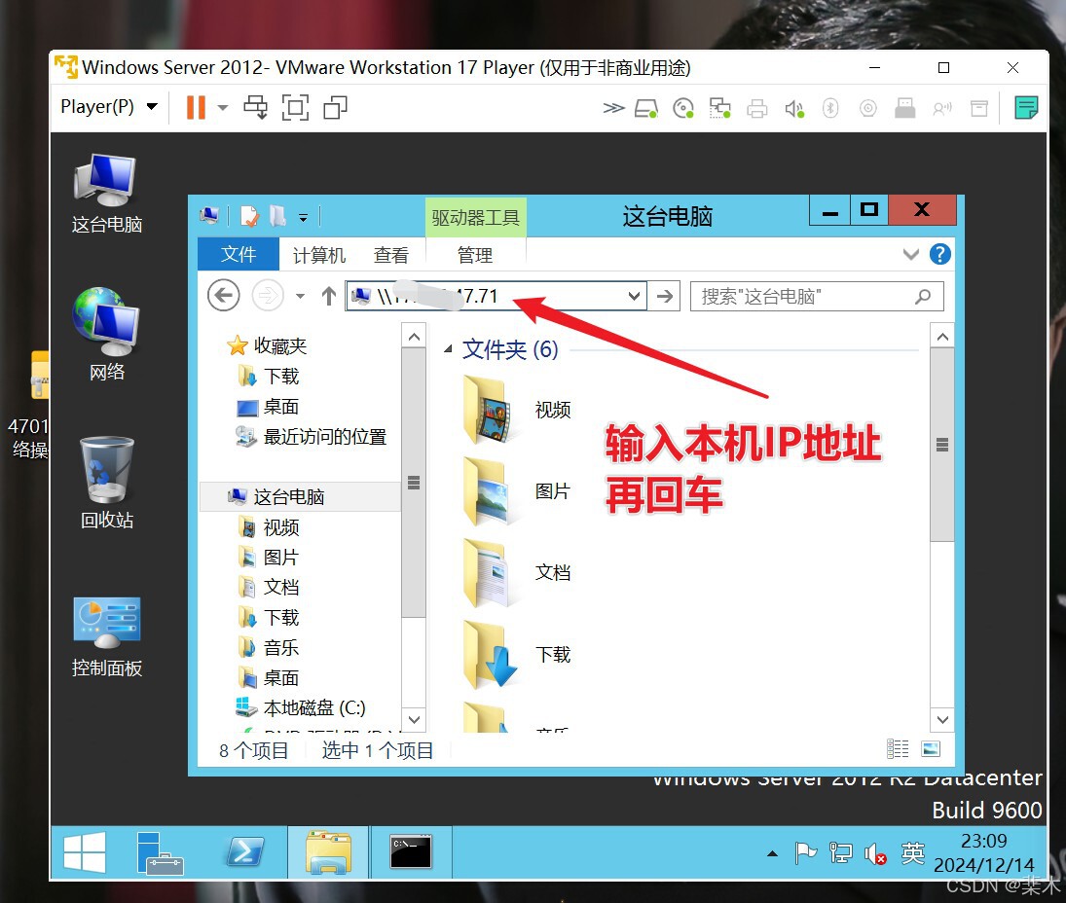Screen dimensions: 1066x903
Task: Click the 驱动器工具 contextual tab header
Action: (x=475, y=217)
